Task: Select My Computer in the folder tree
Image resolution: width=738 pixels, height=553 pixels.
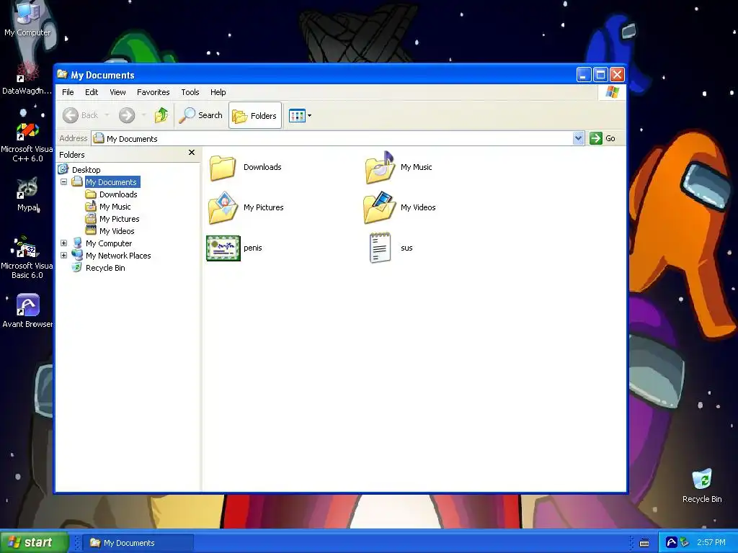Action: pyautogui.click(x=109, y=243)
